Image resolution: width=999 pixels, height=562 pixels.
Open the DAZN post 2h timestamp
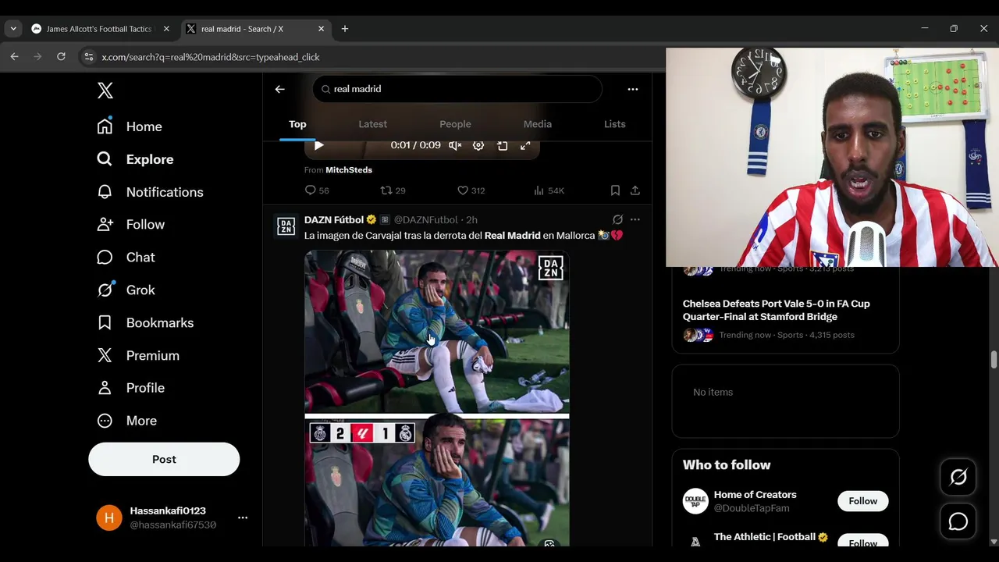click(471, 220)
